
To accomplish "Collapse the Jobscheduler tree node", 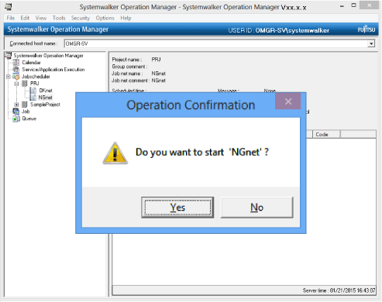I will [x=9, y=77].
